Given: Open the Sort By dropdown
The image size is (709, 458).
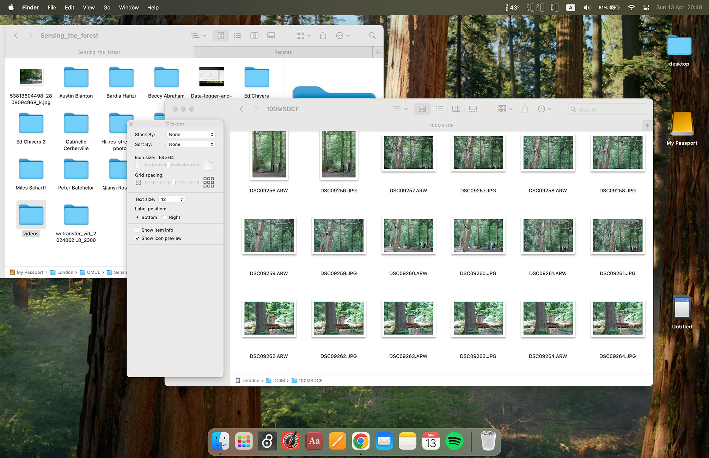Looking at the screenshot, I should click(x=191, y=144).
